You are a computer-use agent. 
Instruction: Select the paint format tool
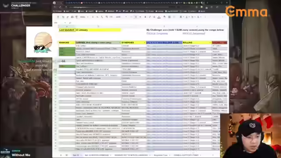pos(76,17)
